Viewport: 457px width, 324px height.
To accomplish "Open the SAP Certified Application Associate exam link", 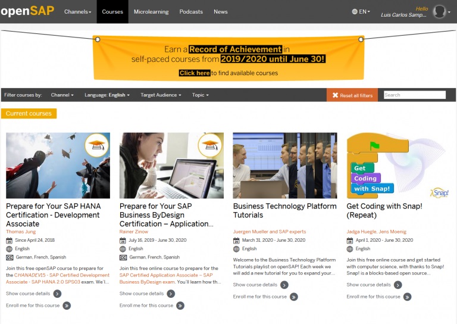I will [x=166, y=279].
